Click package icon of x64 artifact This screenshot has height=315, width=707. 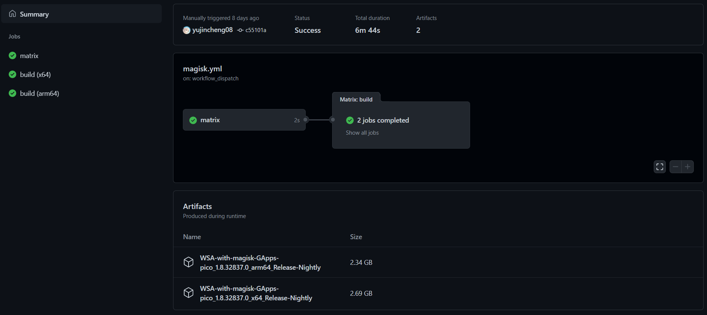click(189, 293)
